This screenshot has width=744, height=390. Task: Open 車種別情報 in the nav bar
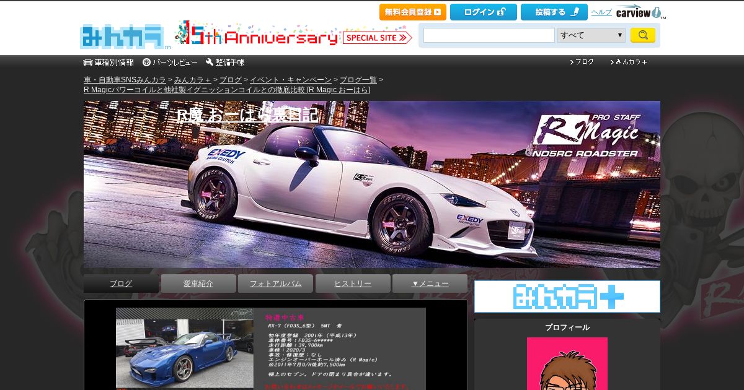tap(108, 63)
